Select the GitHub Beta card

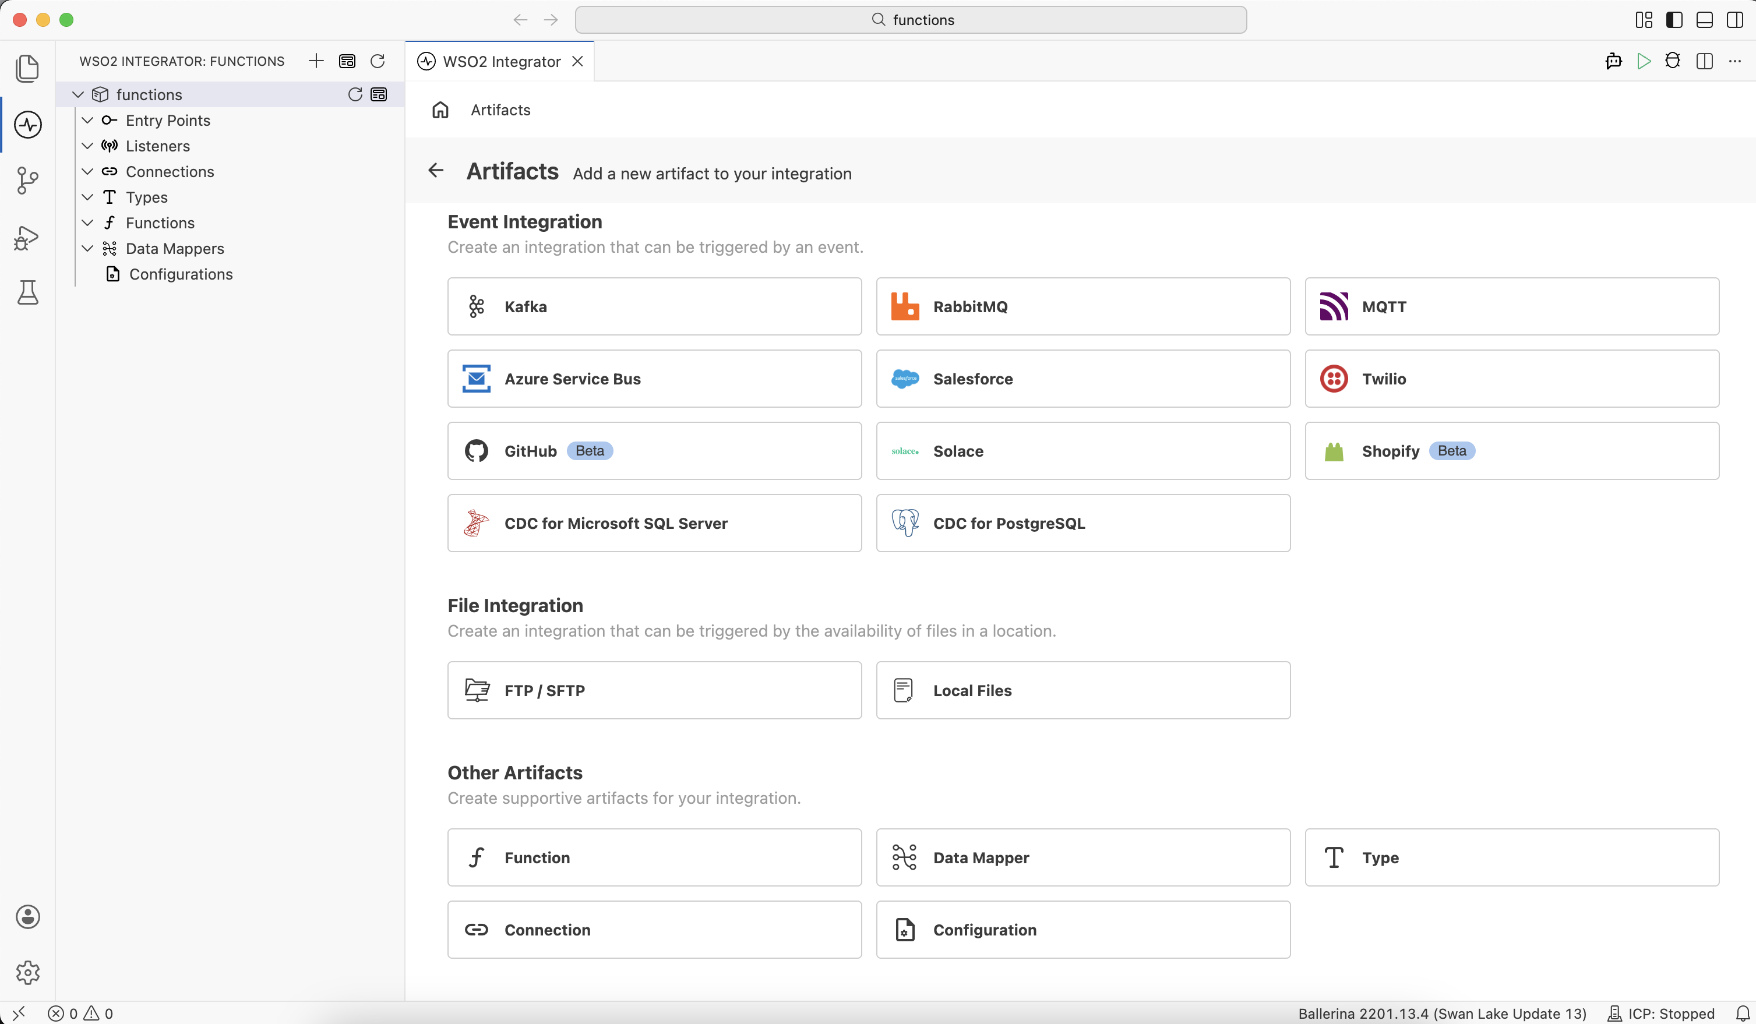(654, 451)
